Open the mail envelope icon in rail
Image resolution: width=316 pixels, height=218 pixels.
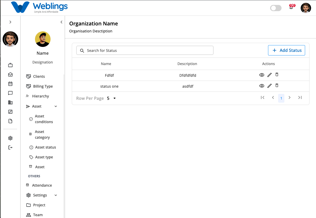click(10, 74)
